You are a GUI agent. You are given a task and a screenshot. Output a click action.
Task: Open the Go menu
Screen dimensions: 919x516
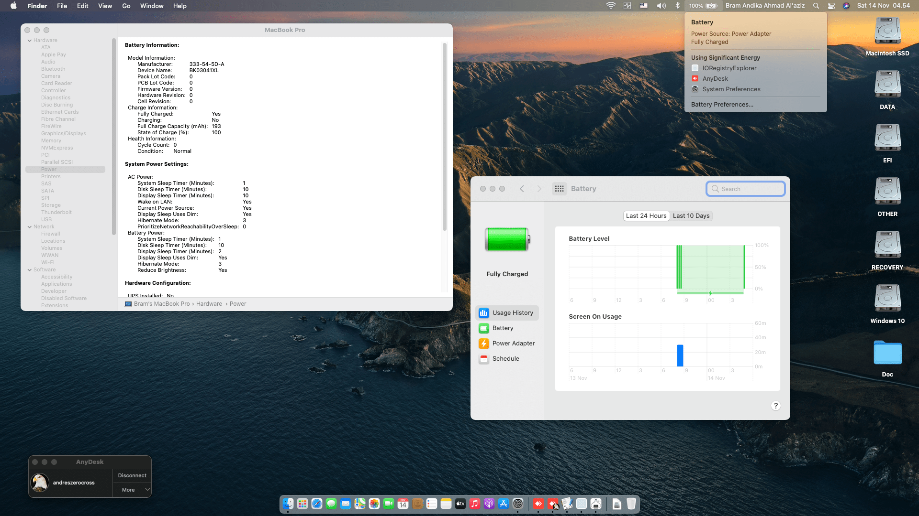pyautogui.click(x=126, y=6)
